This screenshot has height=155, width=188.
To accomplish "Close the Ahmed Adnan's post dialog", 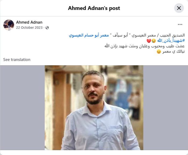I will click(179, 8).
